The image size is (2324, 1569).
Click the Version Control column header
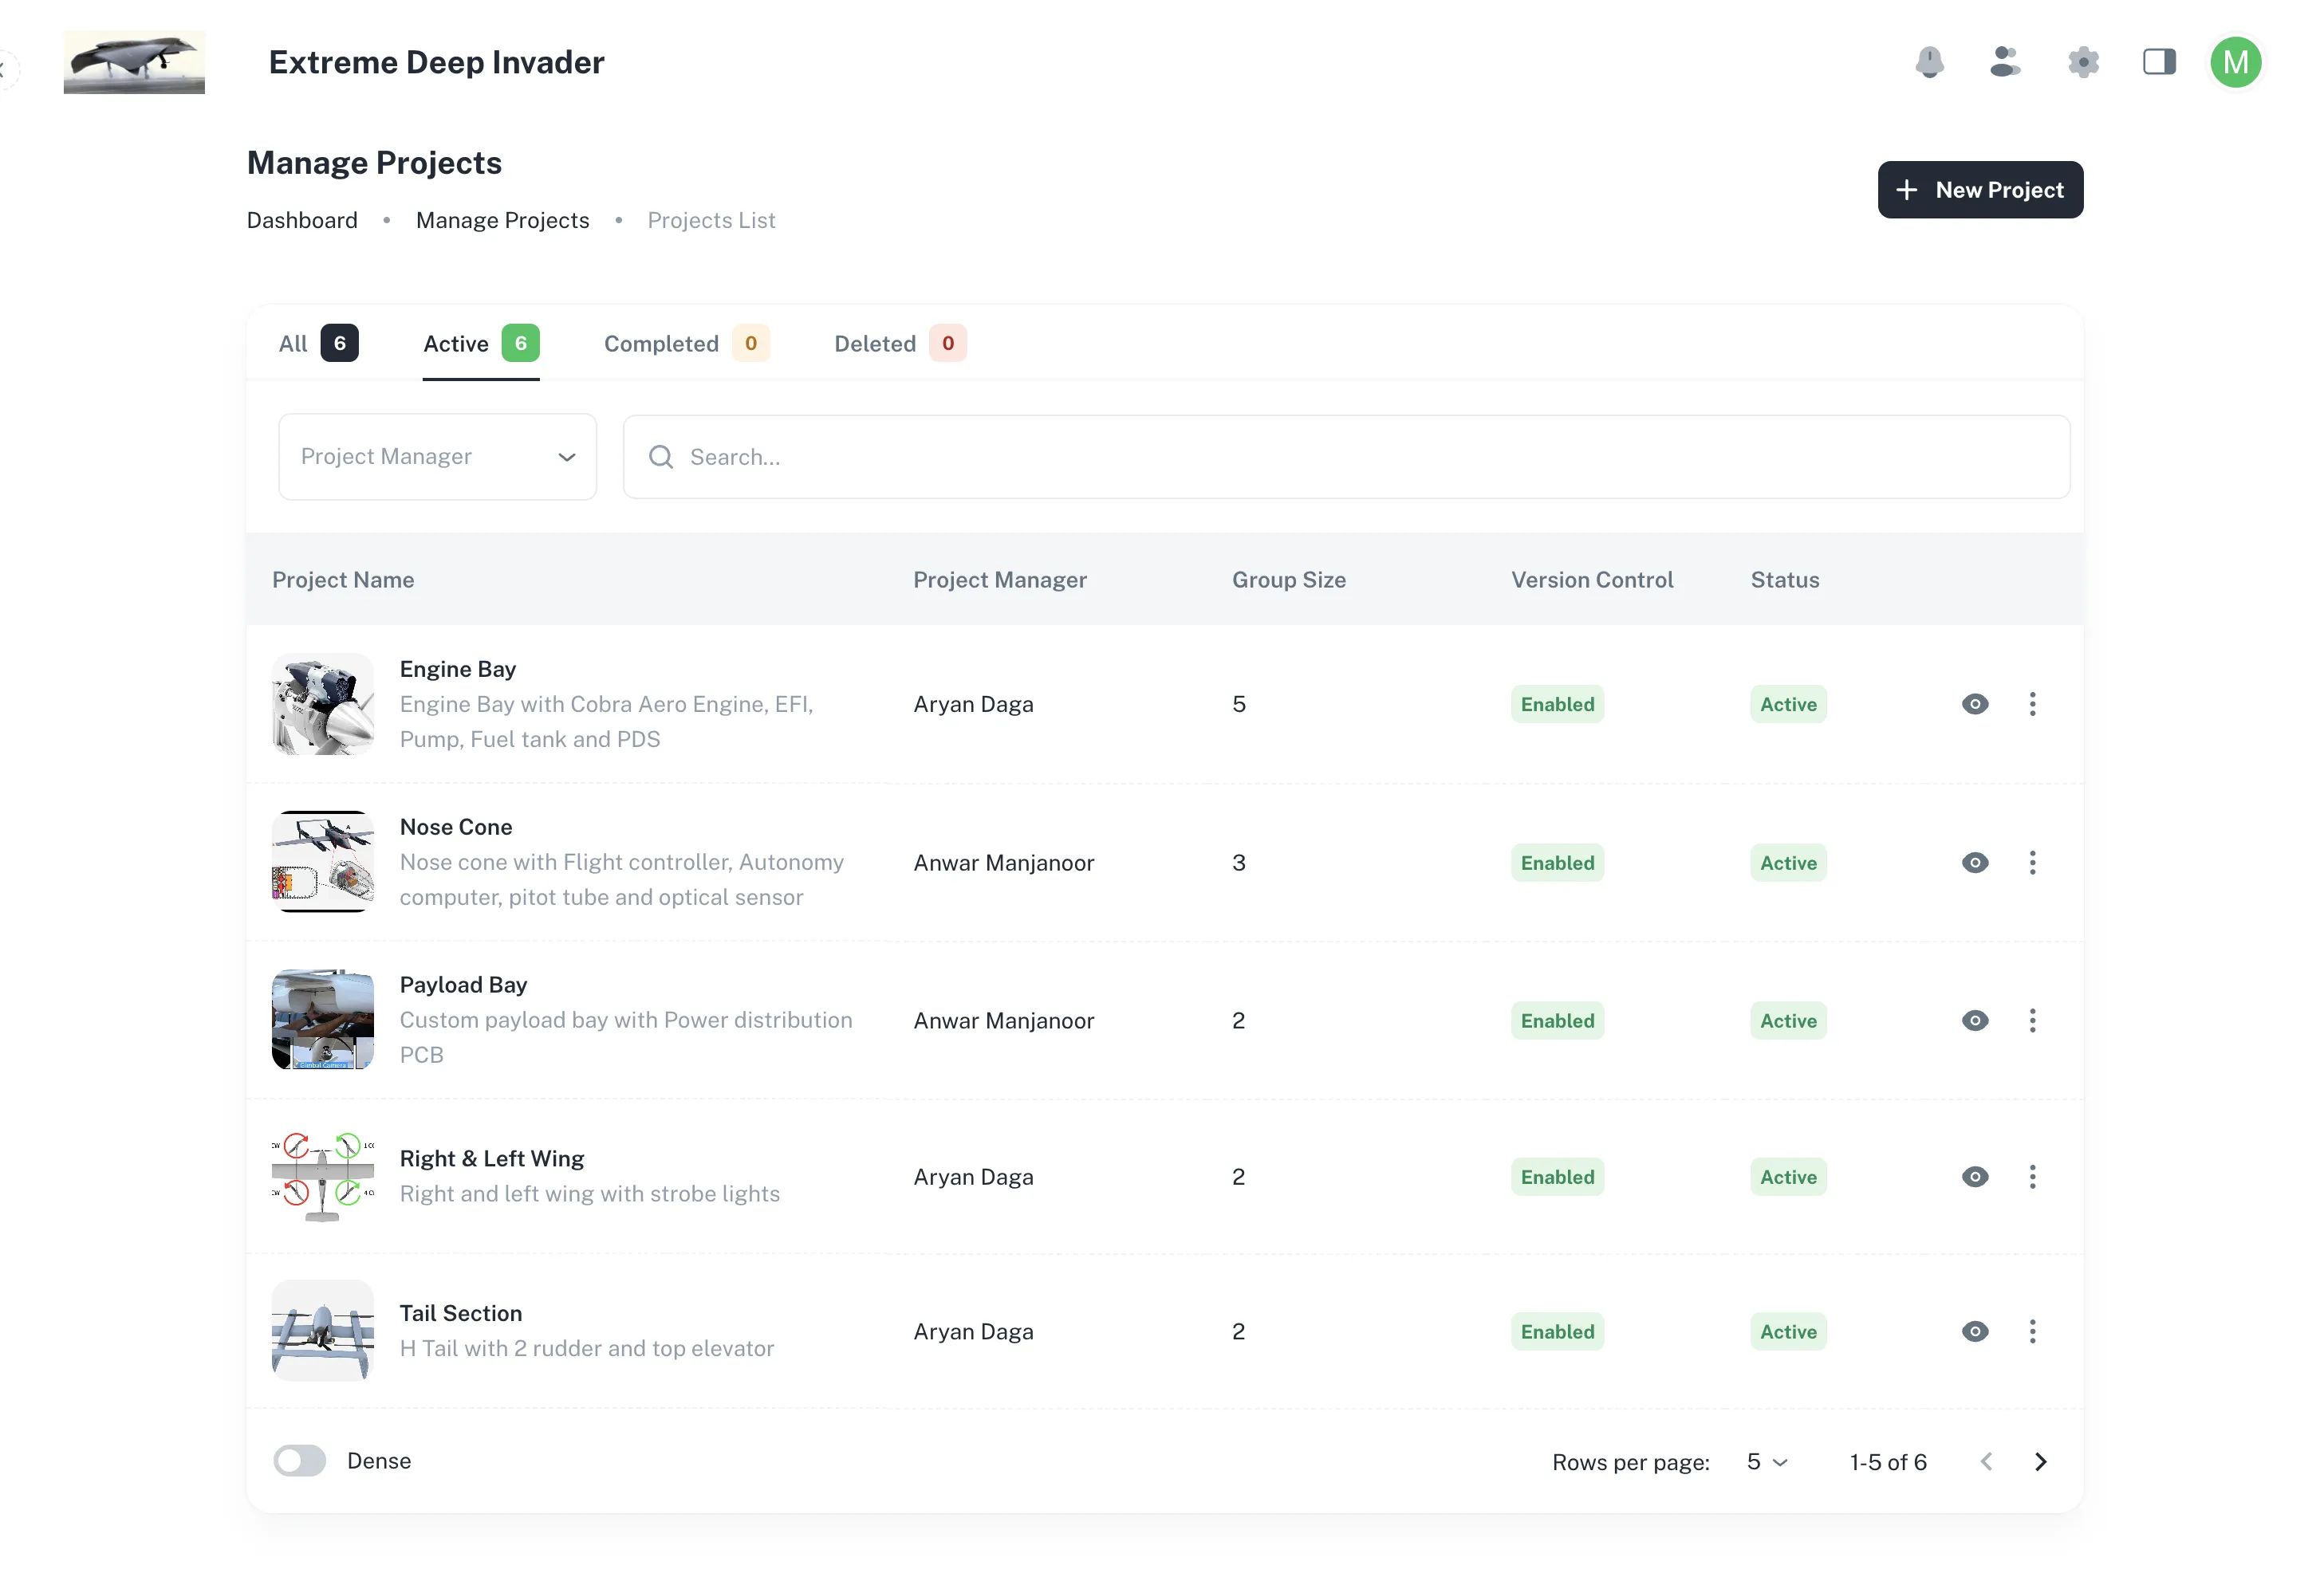tap(1591, 580)
